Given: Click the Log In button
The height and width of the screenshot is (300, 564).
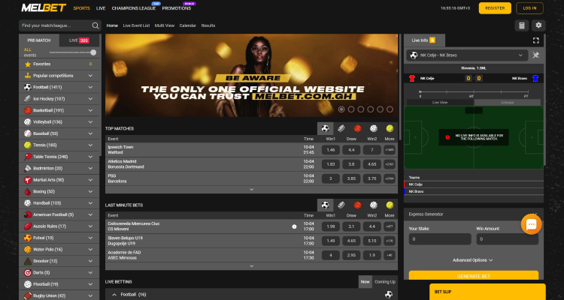Looking at the screenshot, I should pyautogui.click(x=529, y=8).
